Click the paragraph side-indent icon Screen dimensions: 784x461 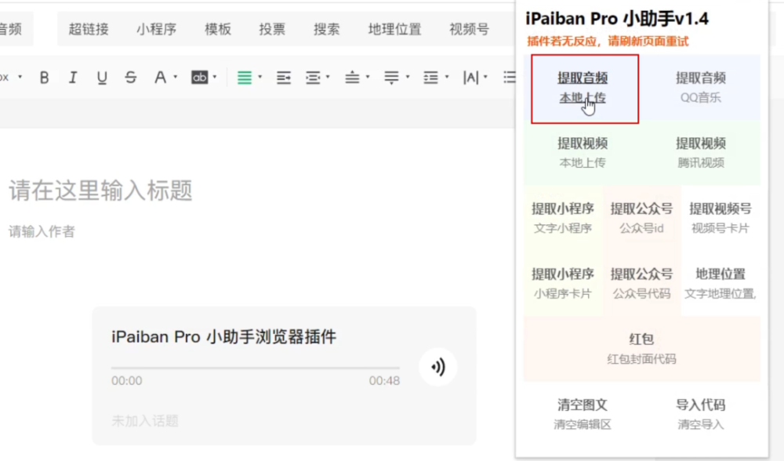pos(313,78)
